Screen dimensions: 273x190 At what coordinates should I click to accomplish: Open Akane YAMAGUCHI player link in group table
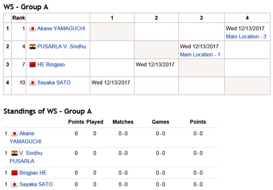point(61,29)
